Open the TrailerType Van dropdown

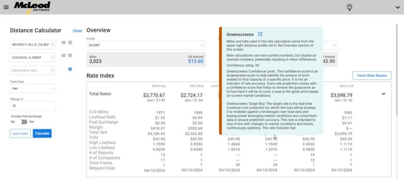pyautogui.click(x=33, y=88)
